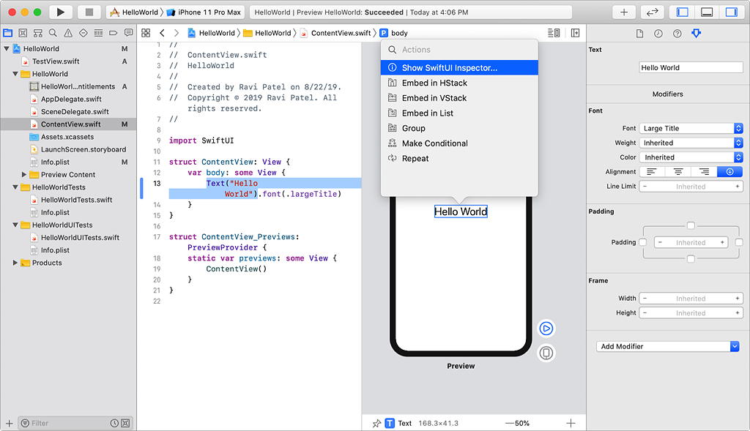Toggle the code review arrows button
Screen dimensions: 750x431
point(652,12)
